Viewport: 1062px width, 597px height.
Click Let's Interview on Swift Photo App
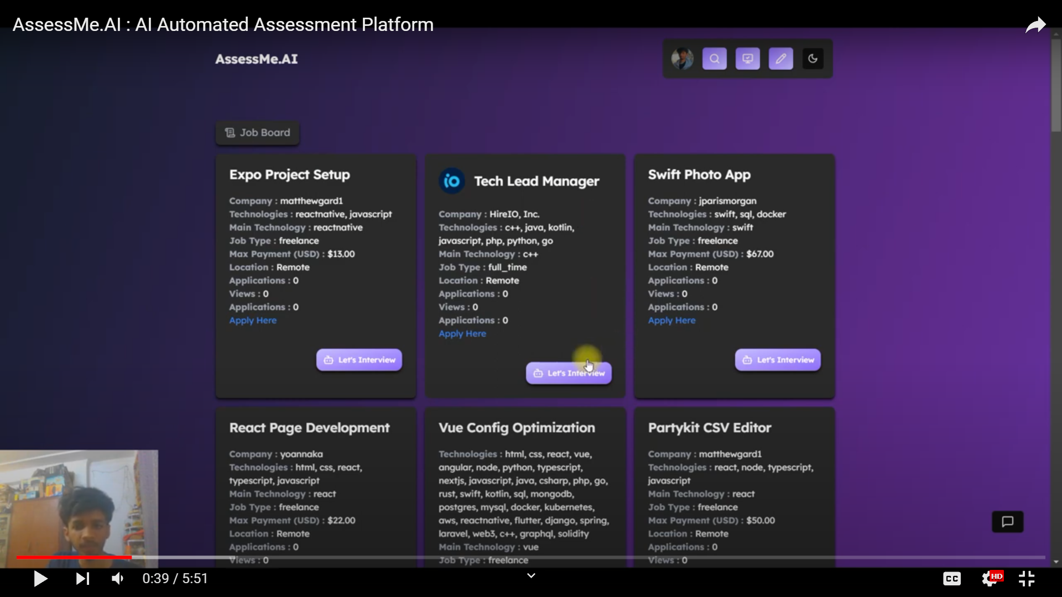click(x=778, y=360)
